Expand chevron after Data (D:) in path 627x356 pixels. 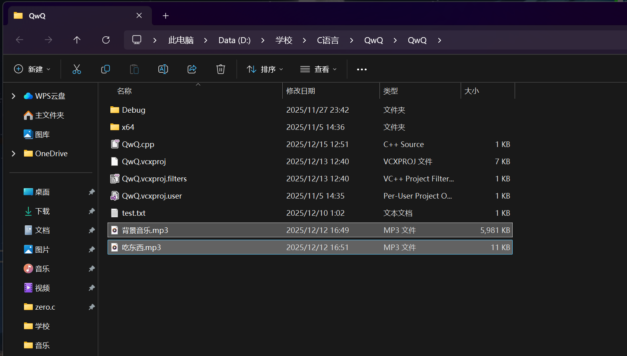click(x=263, y=40)
